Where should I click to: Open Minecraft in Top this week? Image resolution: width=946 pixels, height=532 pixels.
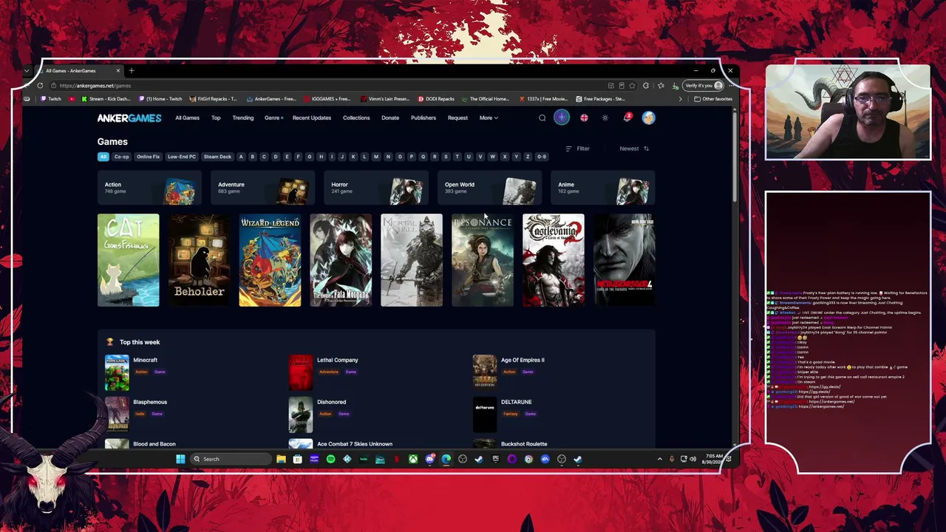(145, 360)
